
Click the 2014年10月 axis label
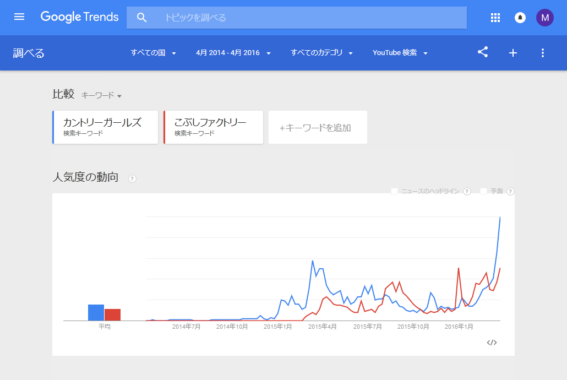pyautogui.click(x=232, y=327)
